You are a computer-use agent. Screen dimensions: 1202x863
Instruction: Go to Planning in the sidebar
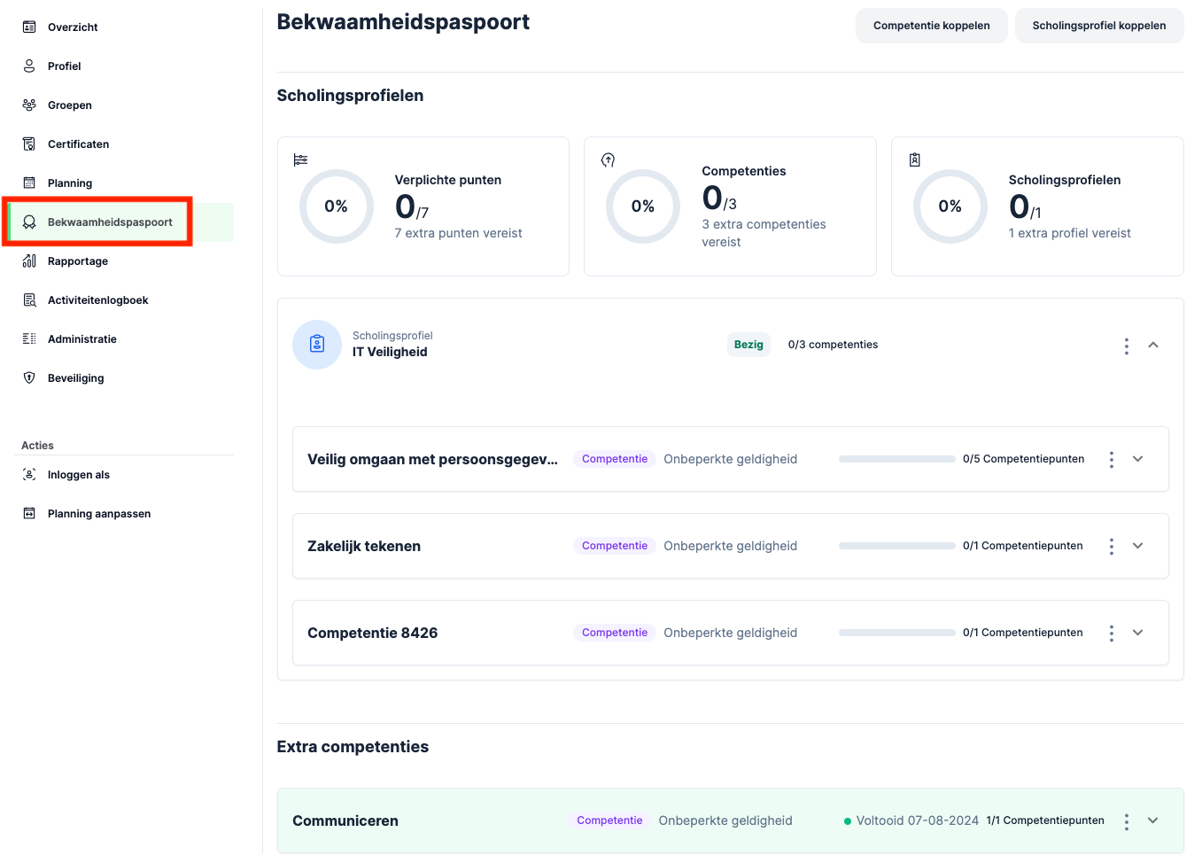(70, 183)
